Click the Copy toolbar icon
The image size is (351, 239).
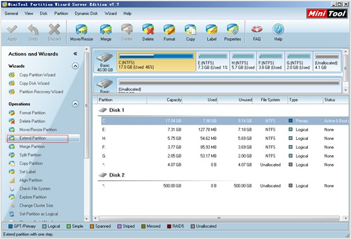190,33
